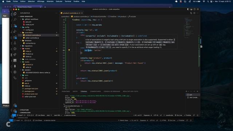Expand the CHRONOLOGIE section
The image size is (233, 131).
(25, 112)
